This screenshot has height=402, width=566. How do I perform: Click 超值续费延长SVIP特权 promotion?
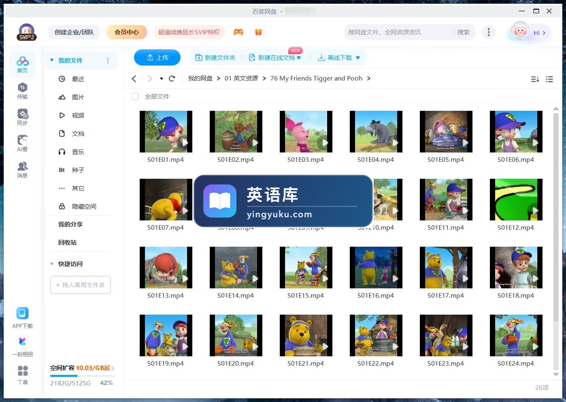pyautogui.click(x=189, y=32)
